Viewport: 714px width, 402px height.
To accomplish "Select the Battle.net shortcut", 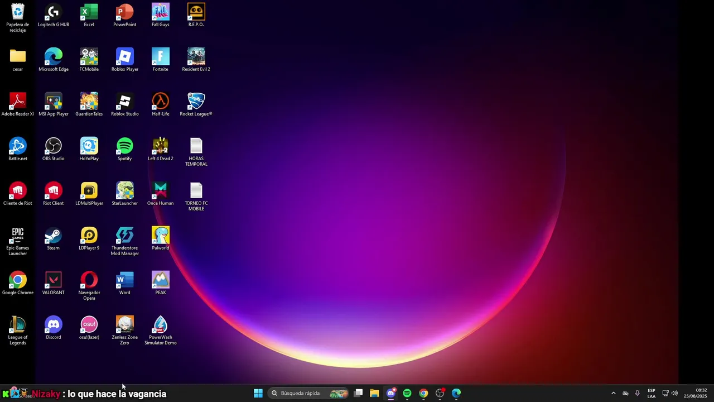I will tap(18, 149).
